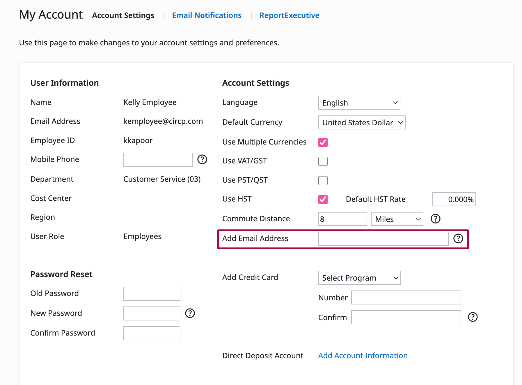The image size is (522, 385).
Task: Expand the Select Program dropdown
Action: (x=359, y=278)
